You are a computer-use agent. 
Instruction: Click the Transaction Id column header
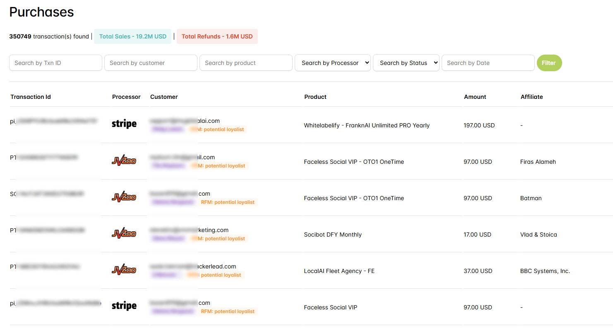tap(31, 97)
